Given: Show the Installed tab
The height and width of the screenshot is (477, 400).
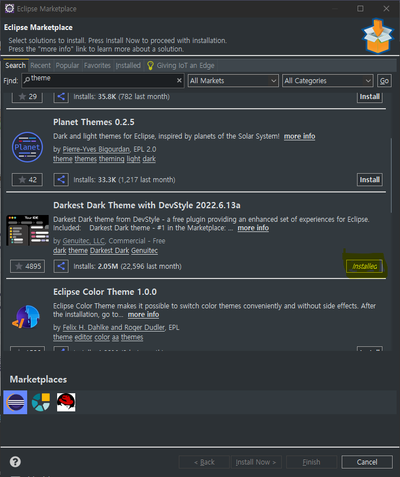Looking at the screenshot, I should (x=128, y=66).
